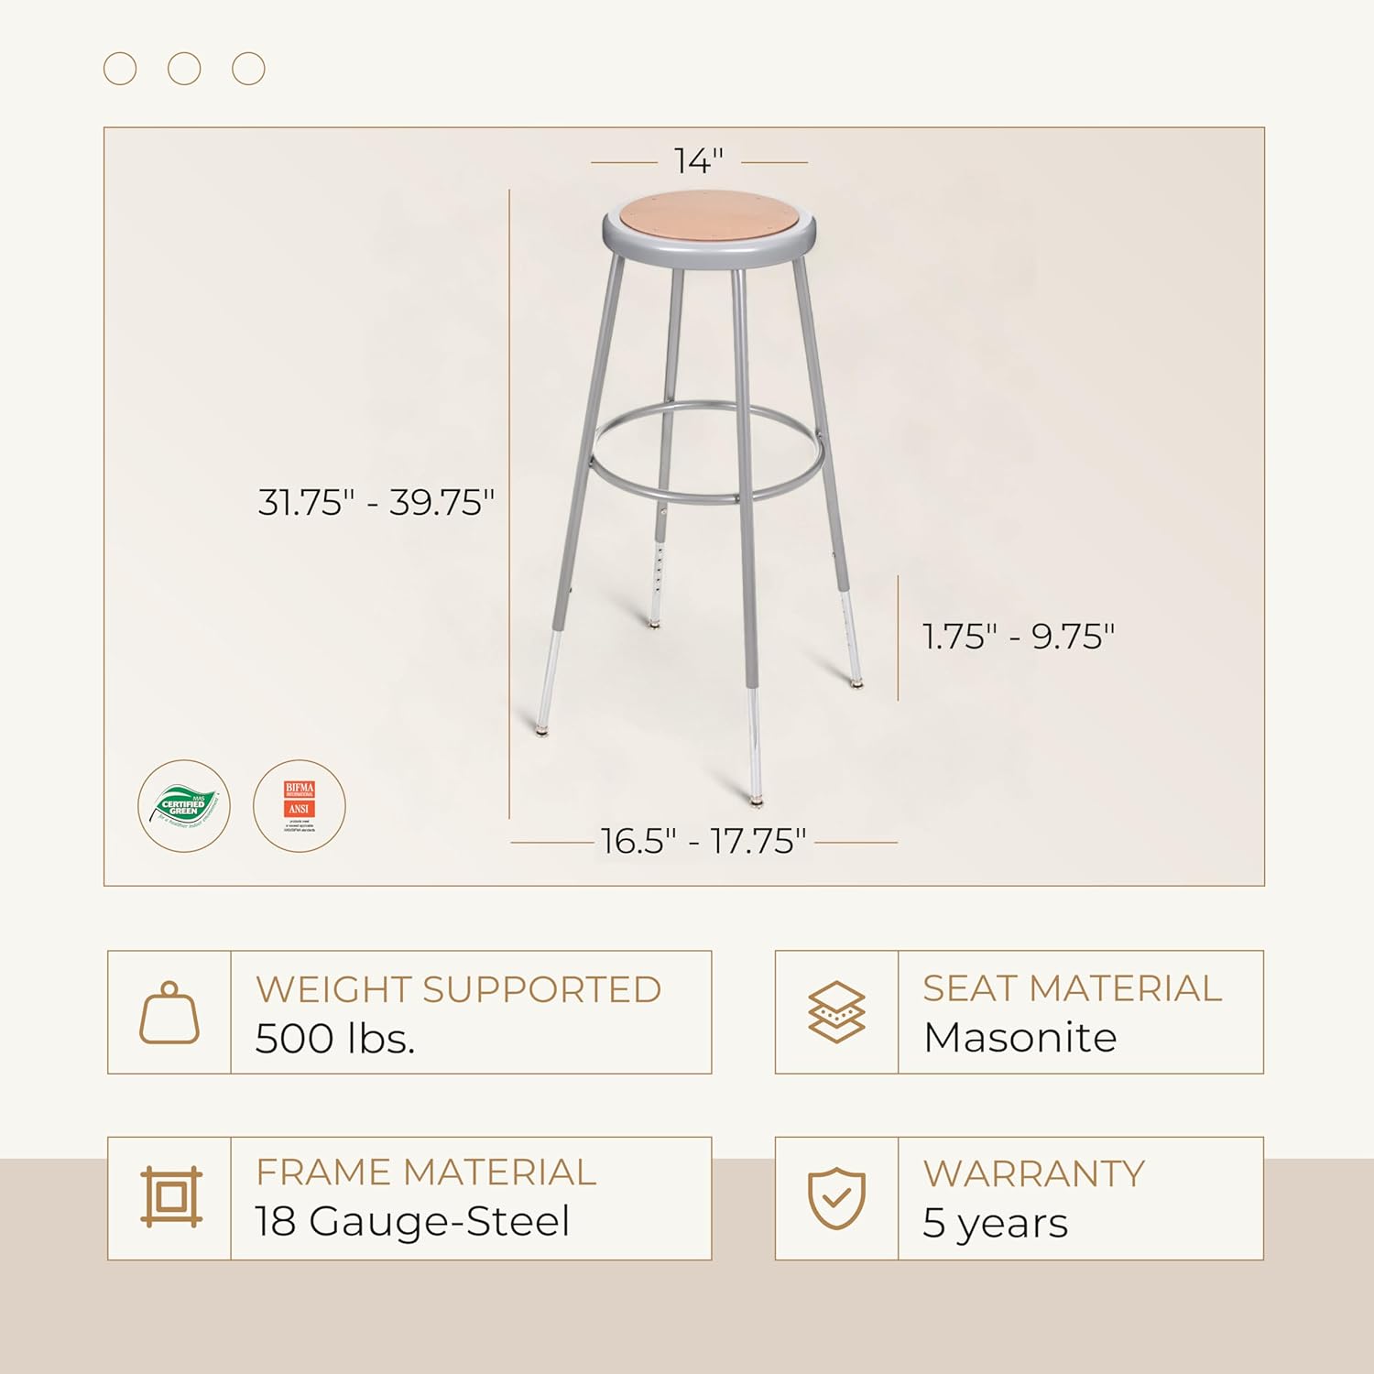
Task: Click the 500 lbs. value text
Action: tap(335, 1039)
